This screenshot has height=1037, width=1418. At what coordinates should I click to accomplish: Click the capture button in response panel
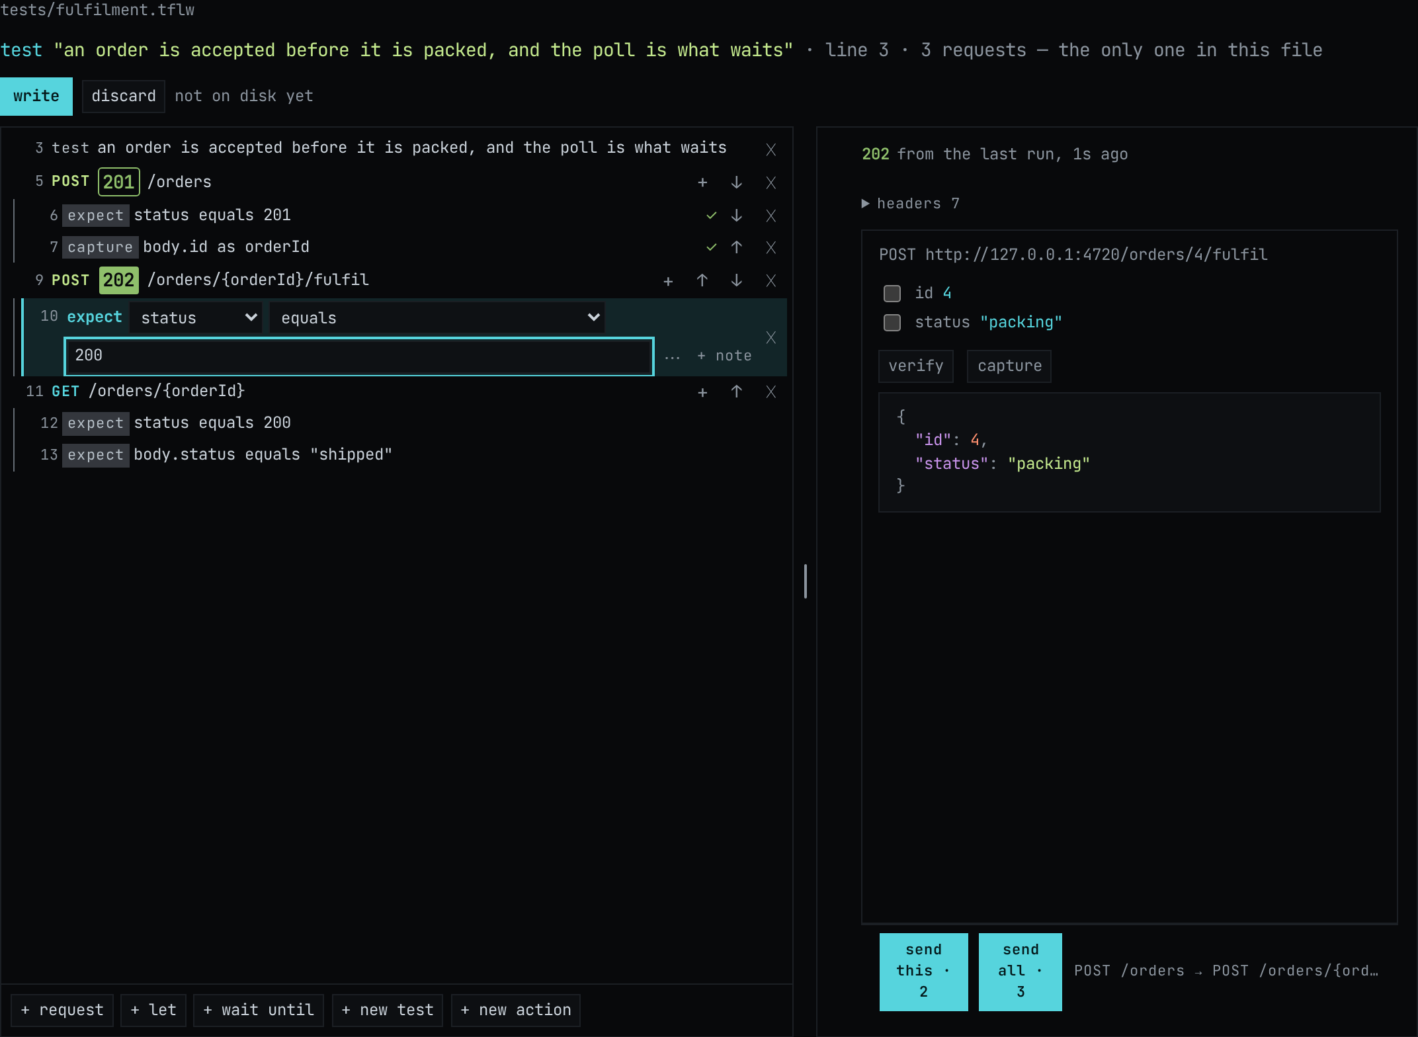coord(1009,366)
